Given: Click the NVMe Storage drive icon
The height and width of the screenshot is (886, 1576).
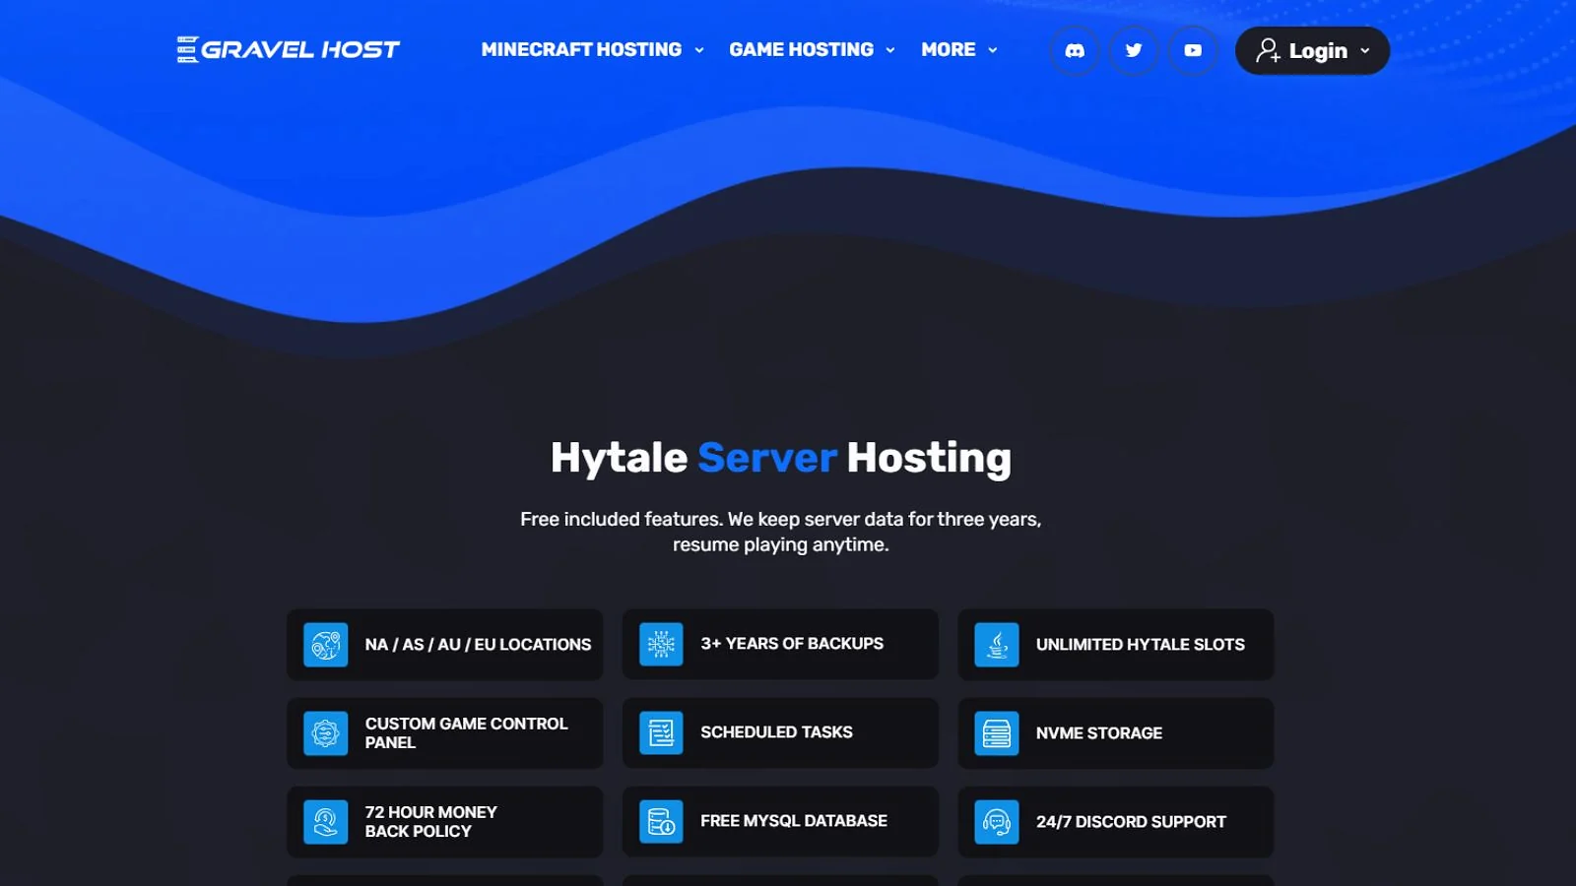Looking at the screenshot, I should coord(997,733).
